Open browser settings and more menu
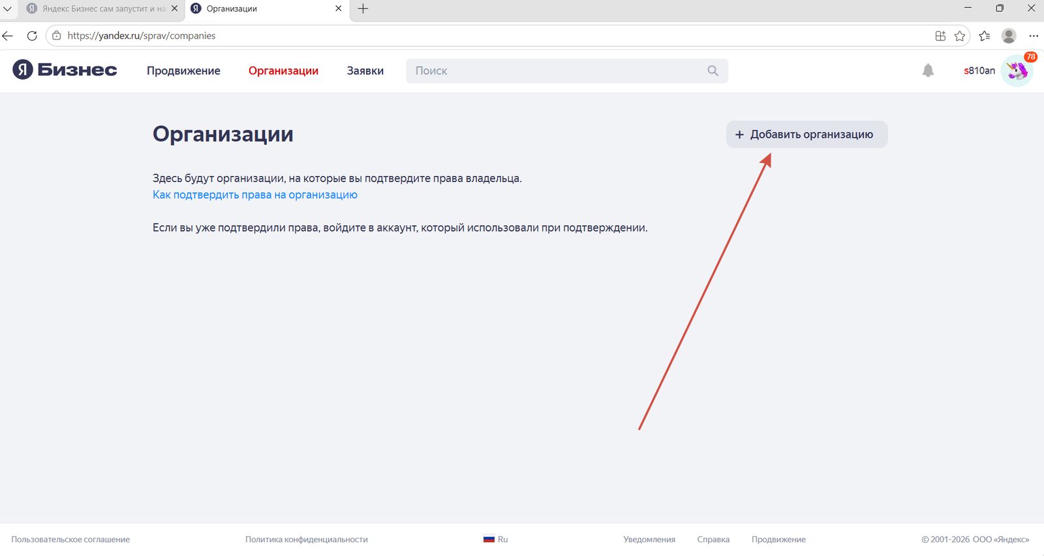1044x556 pixels. (1034, 36)
